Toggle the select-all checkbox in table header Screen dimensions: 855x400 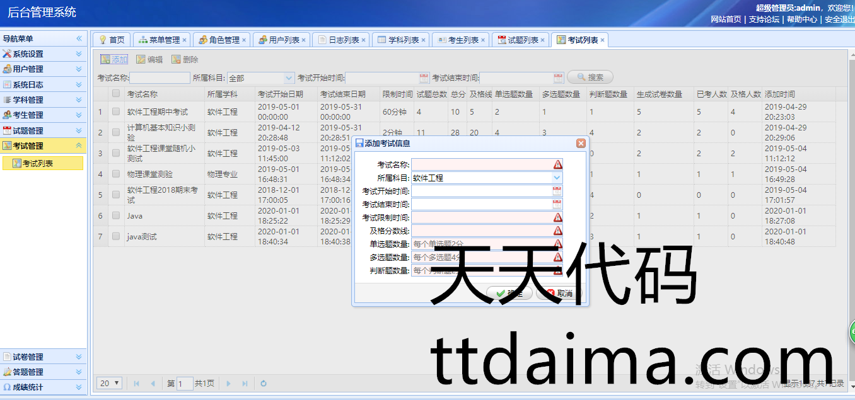coord(115,94)
